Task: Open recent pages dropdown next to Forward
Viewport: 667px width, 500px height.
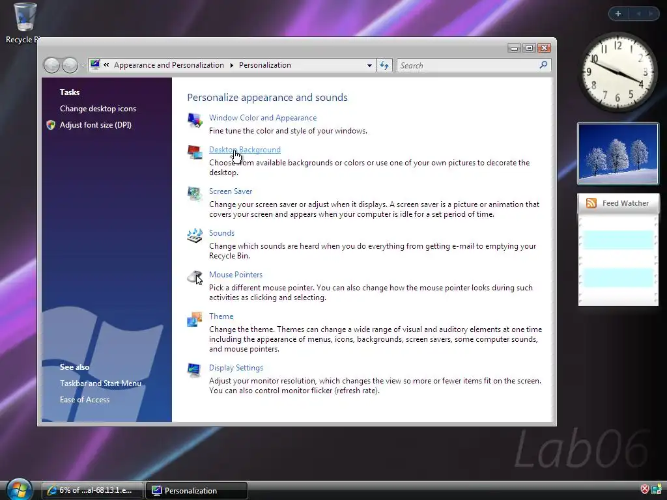Action: coord(83,66)
